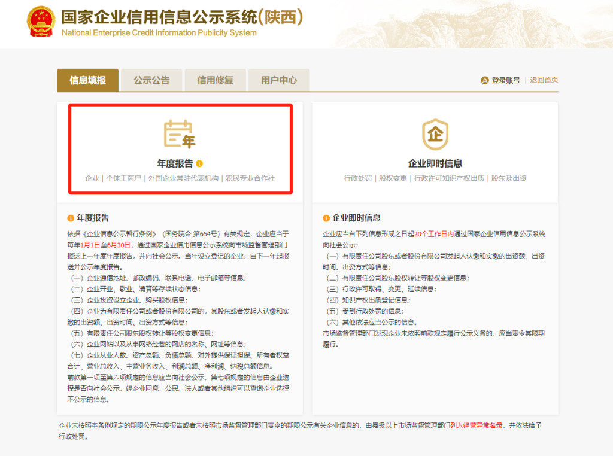Switch to the 信息填报 tab
The width and height of the screenshot is (613, 456).
(x=87, y=80)
